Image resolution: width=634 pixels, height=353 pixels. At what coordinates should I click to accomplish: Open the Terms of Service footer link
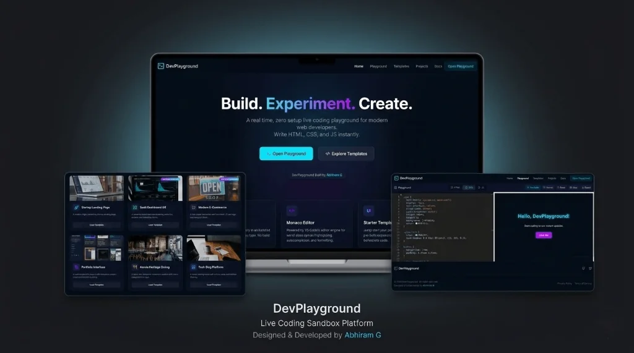(583, 284)
